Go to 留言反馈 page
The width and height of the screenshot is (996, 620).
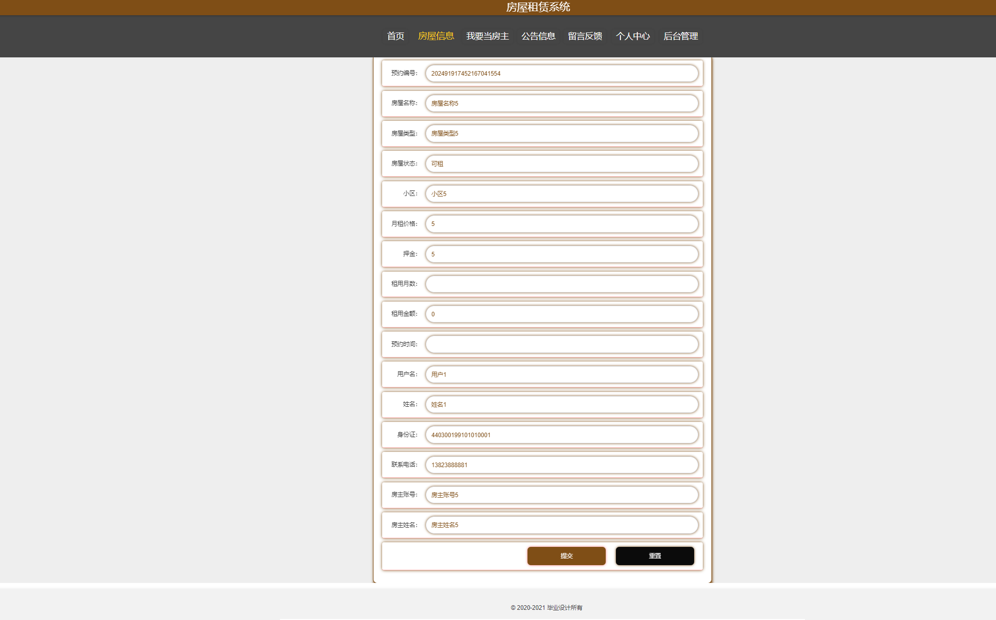click(x=585, y=36)
